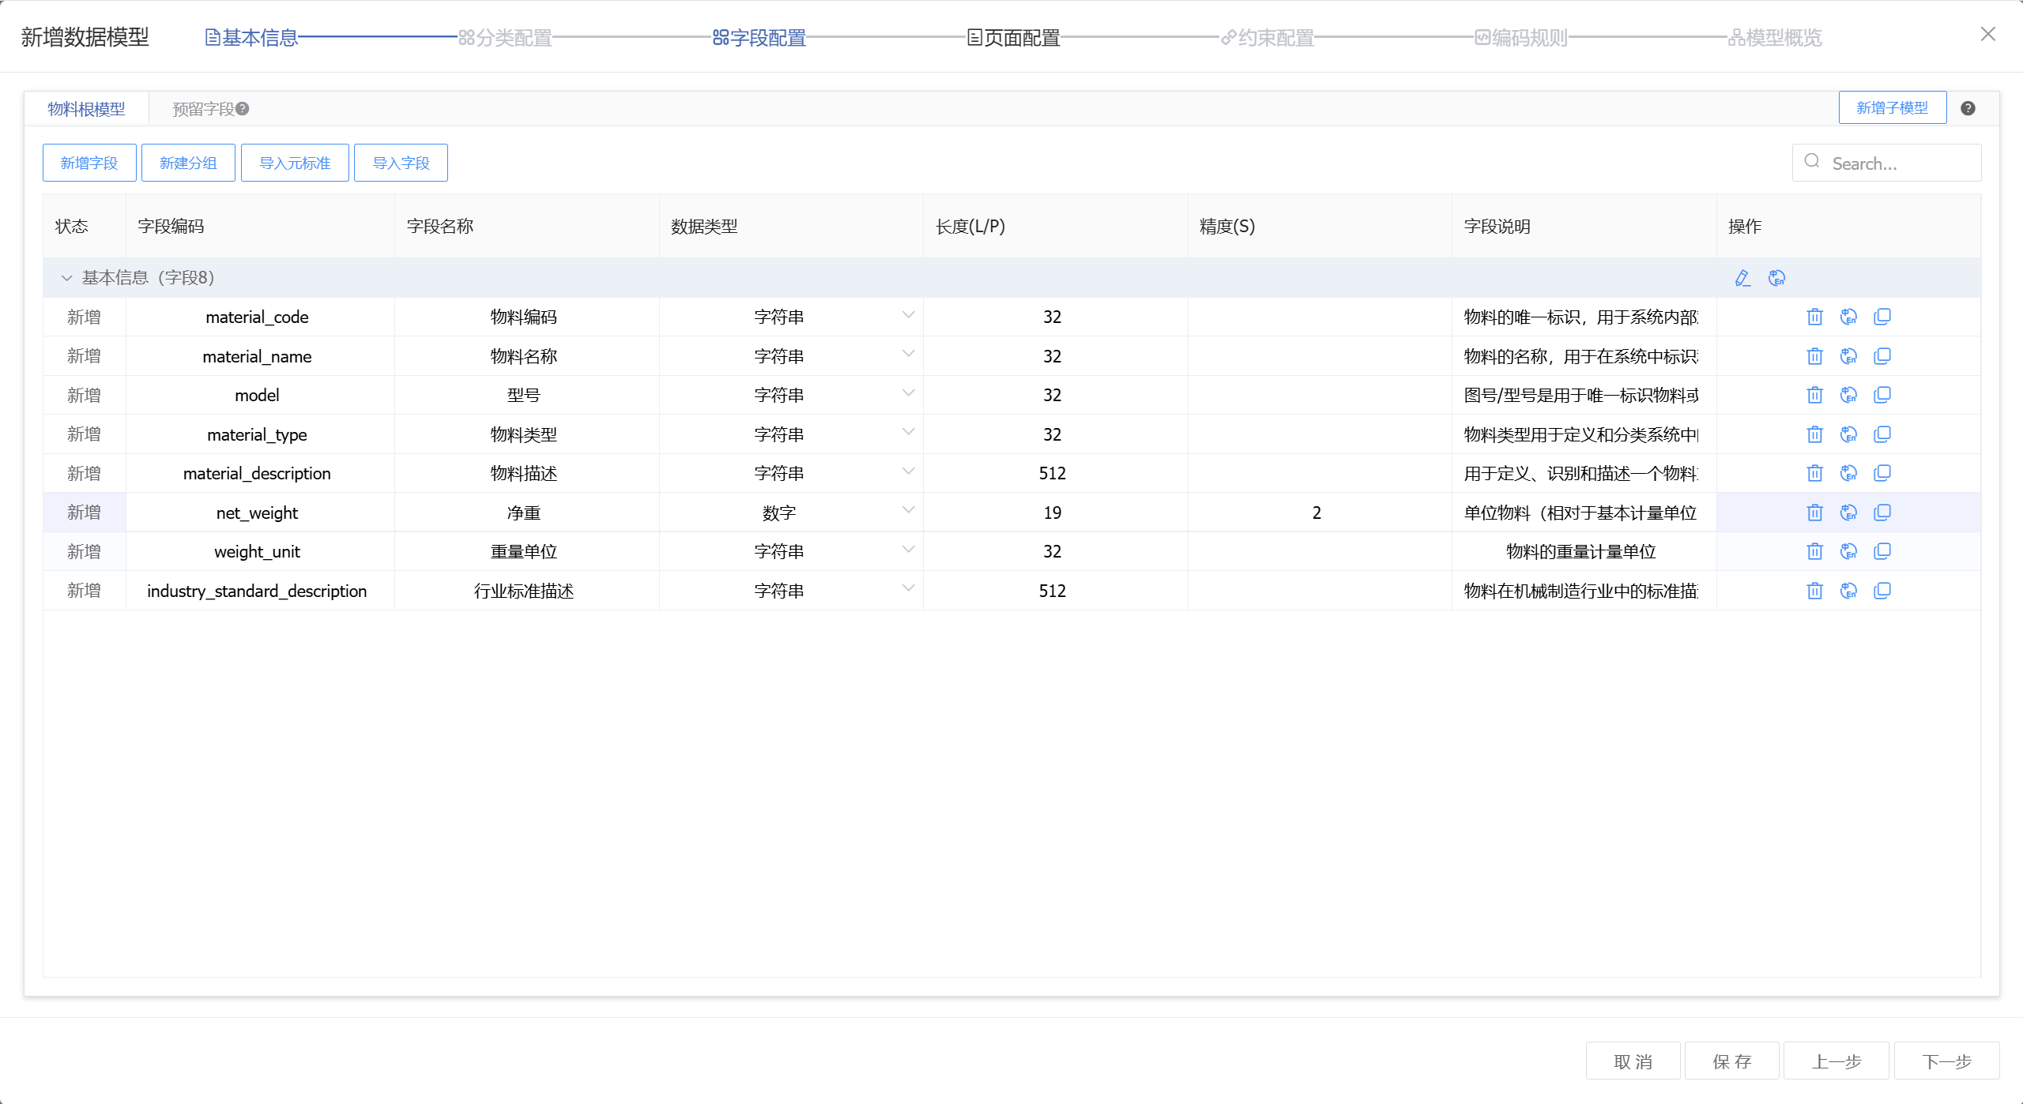Click 导入元标准 button
The height and width of the screenshot is (1104, 2023).
pyautogui.click(x=295, y=163)
